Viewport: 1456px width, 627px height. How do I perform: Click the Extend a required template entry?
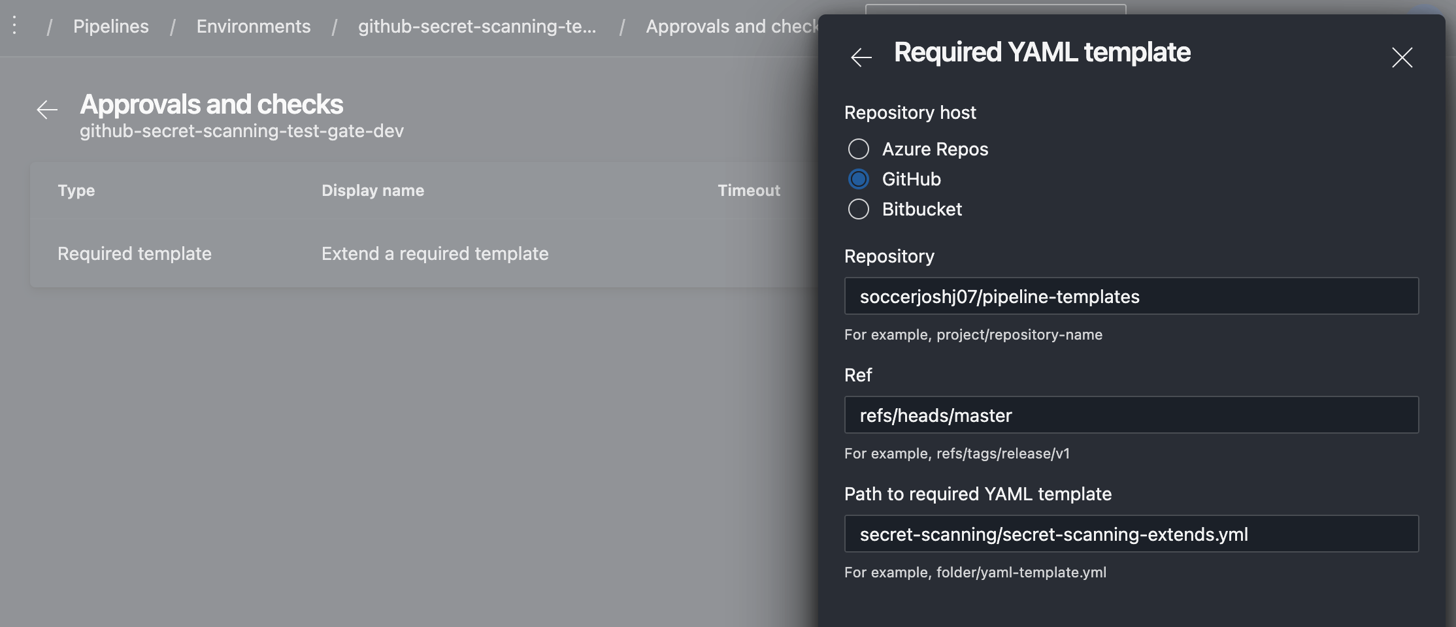pyautogui.click(x=435, y=253)
